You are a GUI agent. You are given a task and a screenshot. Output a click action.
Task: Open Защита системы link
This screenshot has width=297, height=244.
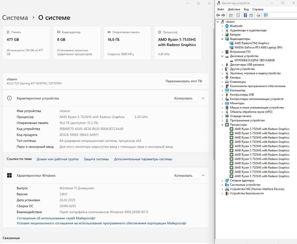[96, 159]
